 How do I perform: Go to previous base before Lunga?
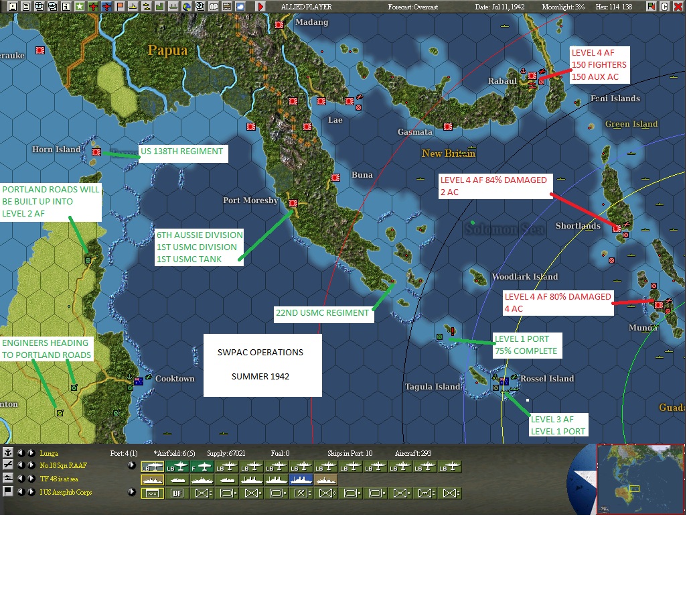(x=20, y=453)
